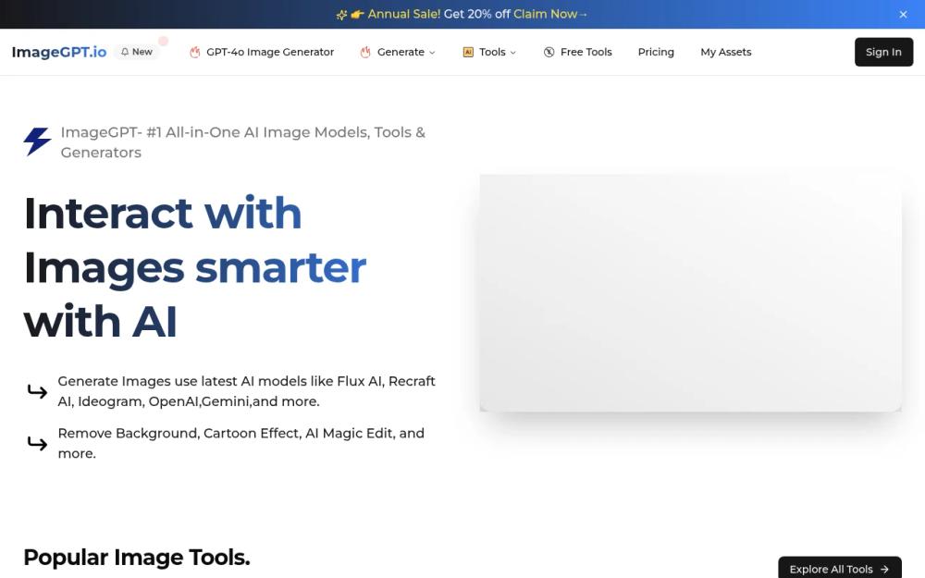Image resolution: width=925 pixels, height=578 pixels.
Task: Click the 'Interact with Images smarter' headline
Action: [x=194, y=267]
